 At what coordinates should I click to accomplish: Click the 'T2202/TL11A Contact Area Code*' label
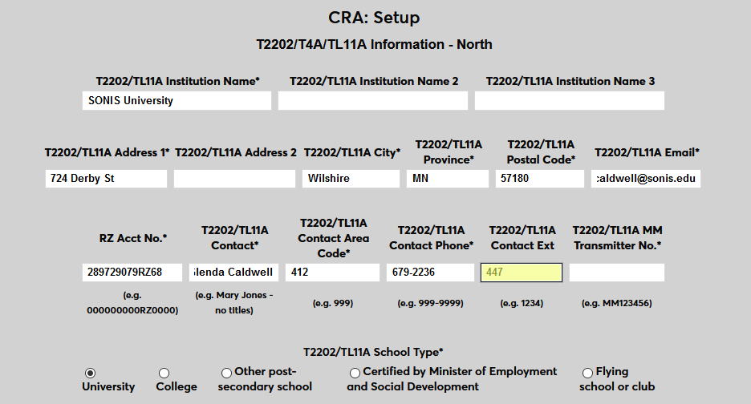[333, 238]
